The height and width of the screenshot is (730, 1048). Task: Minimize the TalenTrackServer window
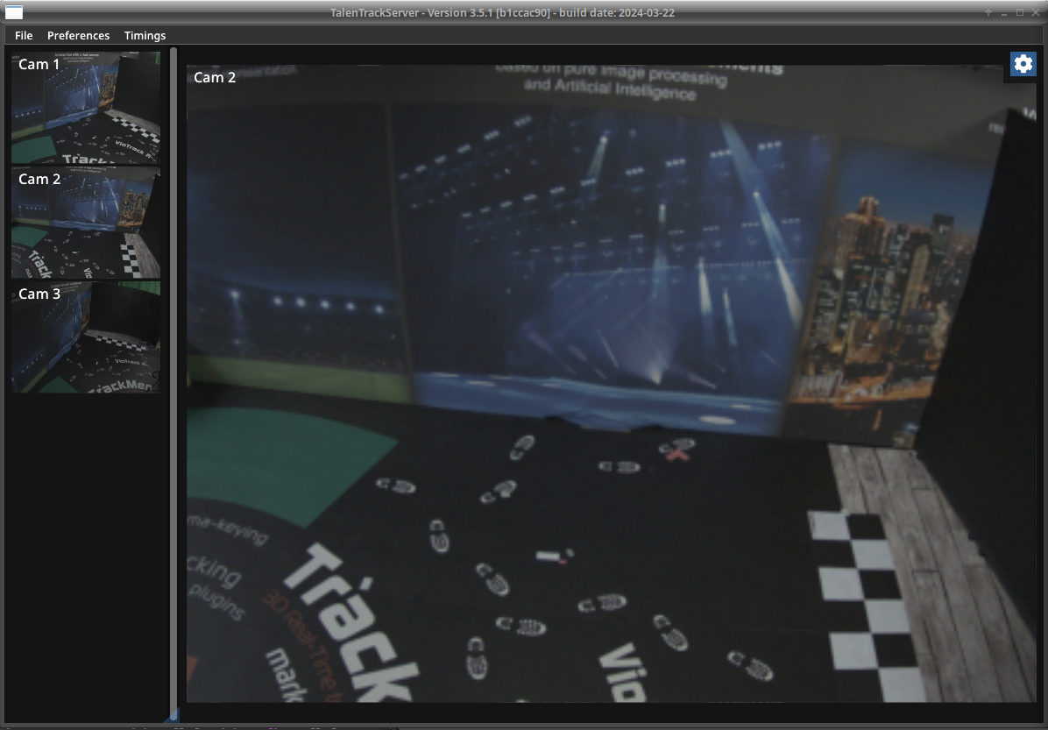point(1004,12)
